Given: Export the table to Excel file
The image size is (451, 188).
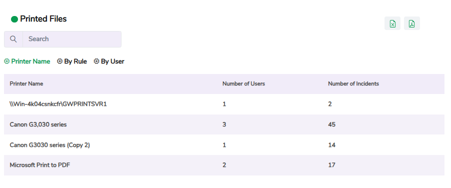Looking at the screenshot, I should 392,23.
